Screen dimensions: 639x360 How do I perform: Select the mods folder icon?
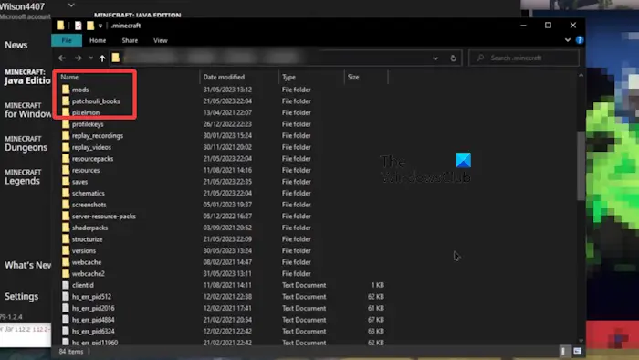coord(66,90)
